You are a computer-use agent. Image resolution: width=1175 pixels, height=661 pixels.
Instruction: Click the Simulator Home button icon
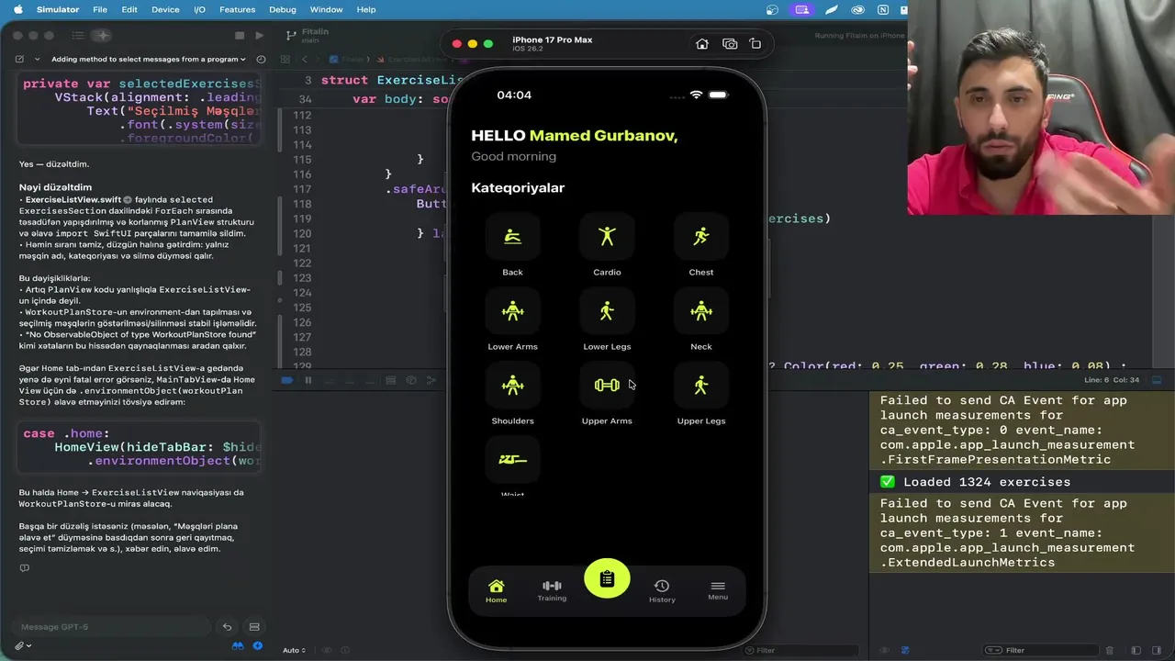(702, 44)
